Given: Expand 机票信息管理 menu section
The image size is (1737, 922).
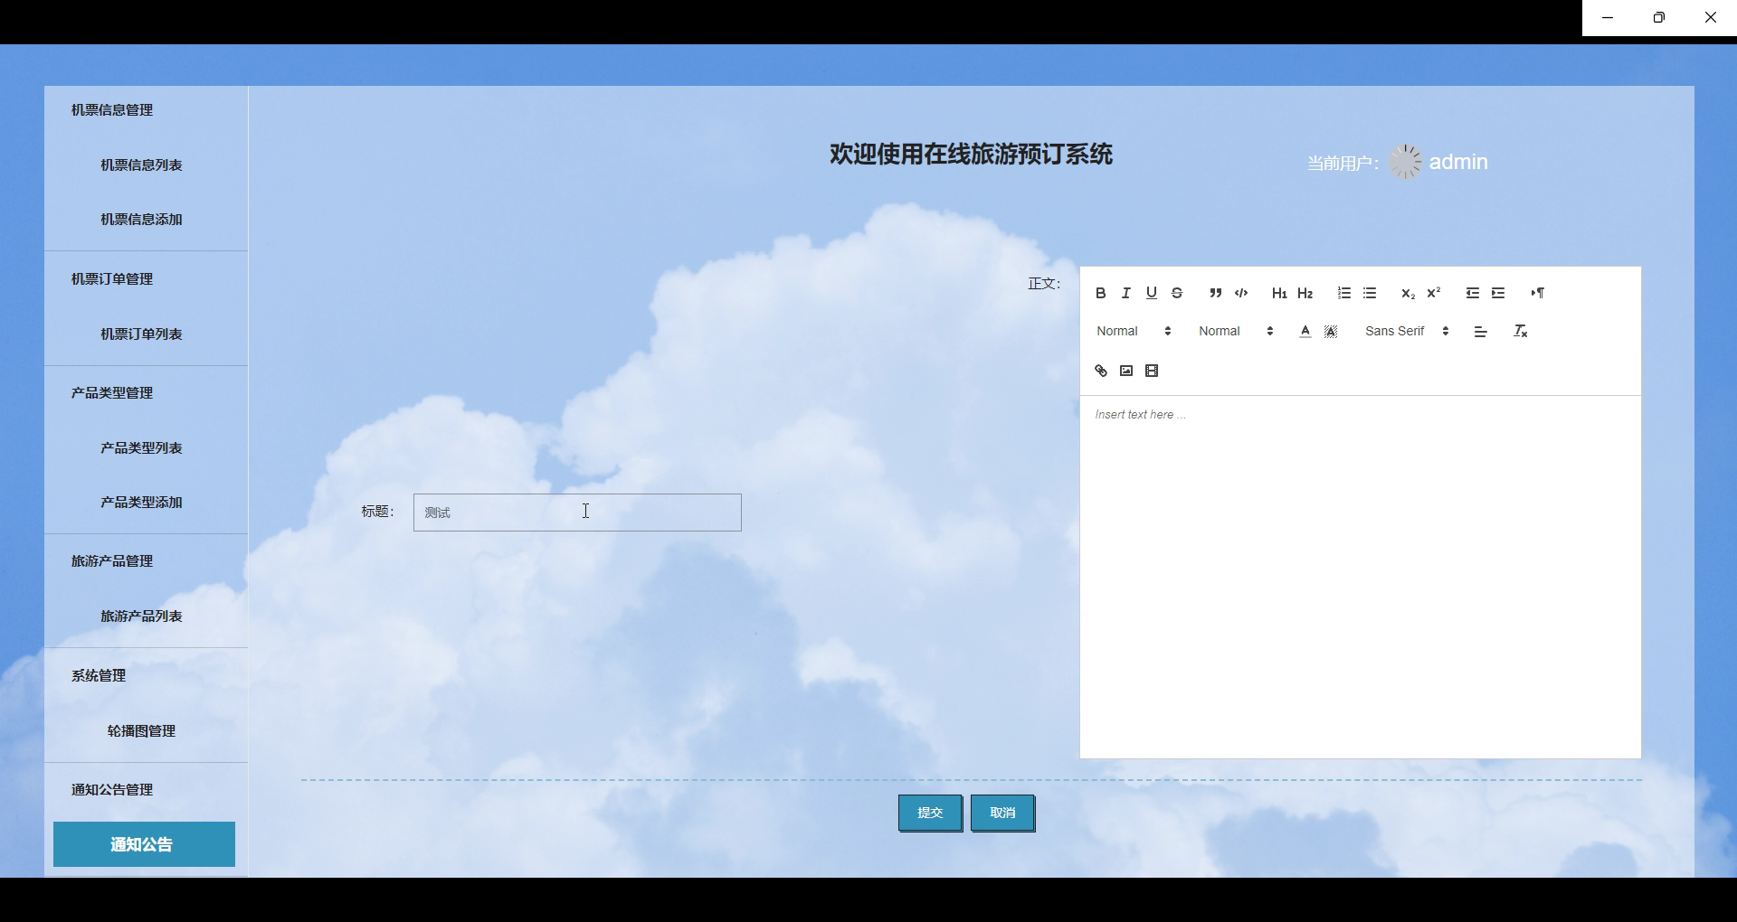Looking at the screenshot, I should (112, 110).
